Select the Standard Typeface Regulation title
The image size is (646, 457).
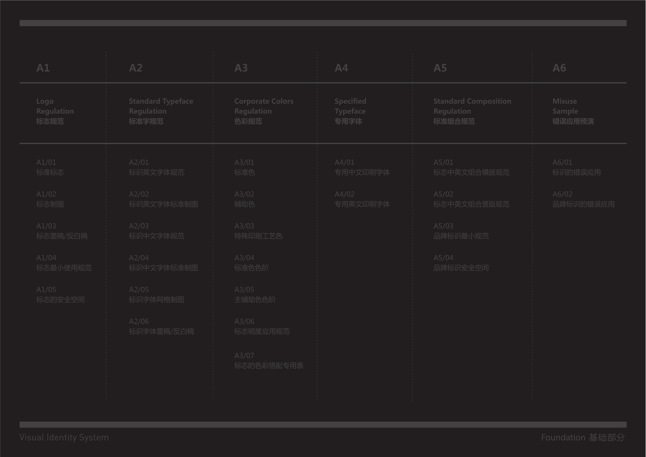click(x=161, y=111)
